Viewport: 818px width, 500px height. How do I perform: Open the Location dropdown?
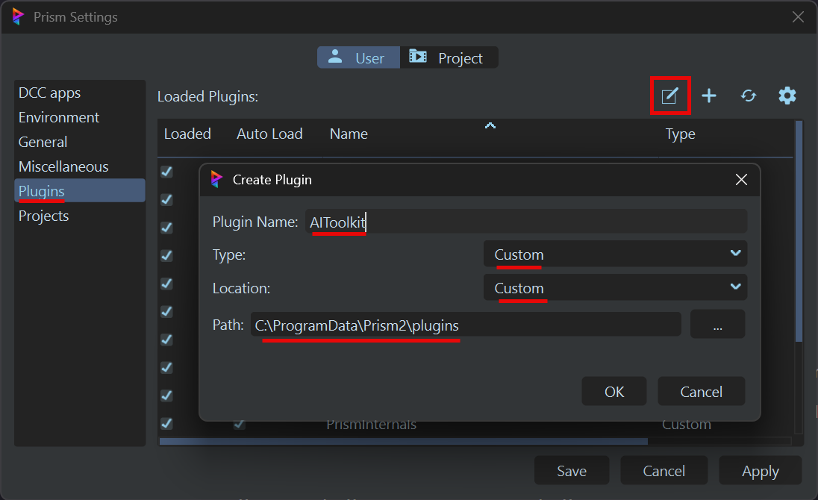pyautogui.click(x=615, y=287)
